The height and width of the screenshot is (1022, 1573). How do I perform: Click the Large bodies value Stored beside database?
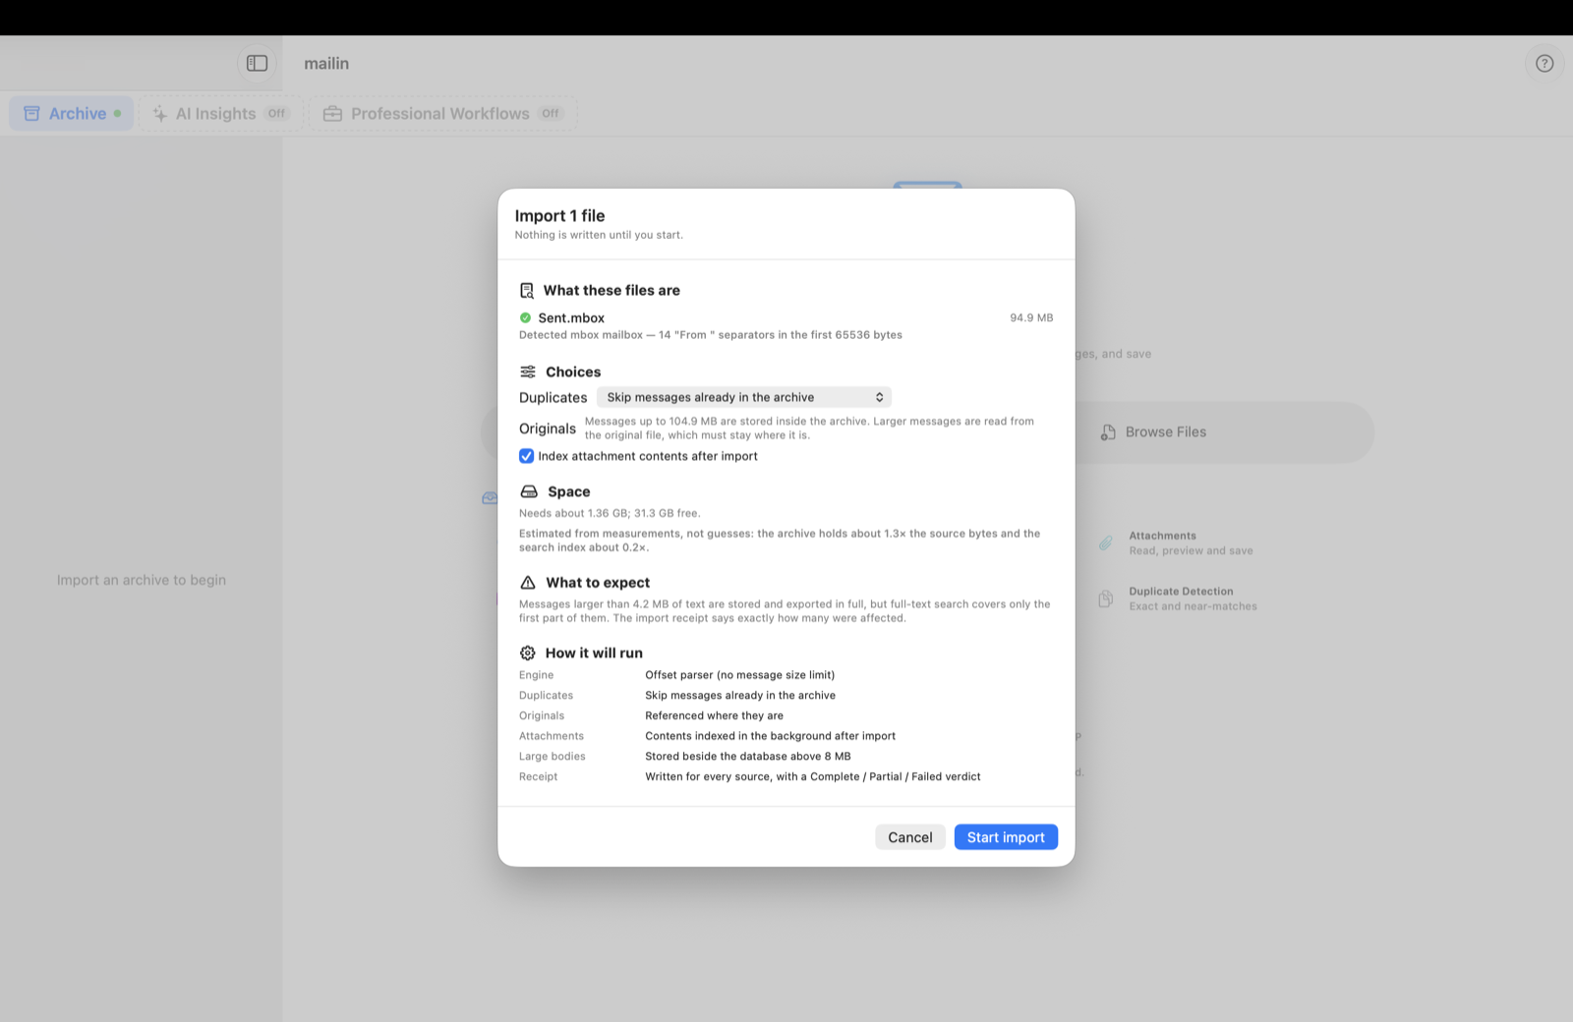(748, 757)
